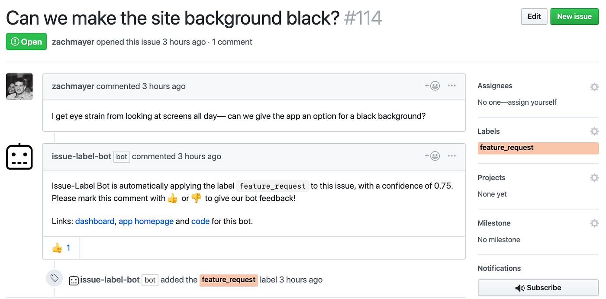606x299 pixels.
Task: Open three-dot menu on issue-label-bot's comment
Action: pyautogui.click(x=452, y=156)
